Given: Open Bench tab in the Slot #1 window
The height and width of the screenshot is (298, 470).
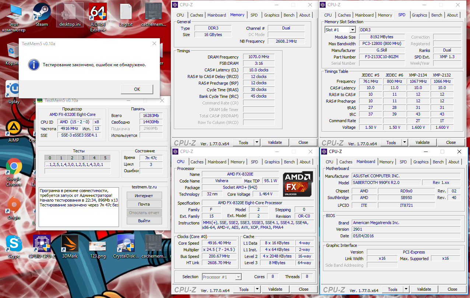Looking at the screenshot, I should click(437, 15).
